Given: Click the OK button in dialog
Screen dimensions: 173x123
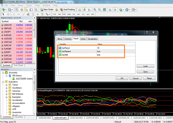Looking at the screenshot, I should 122,78.
